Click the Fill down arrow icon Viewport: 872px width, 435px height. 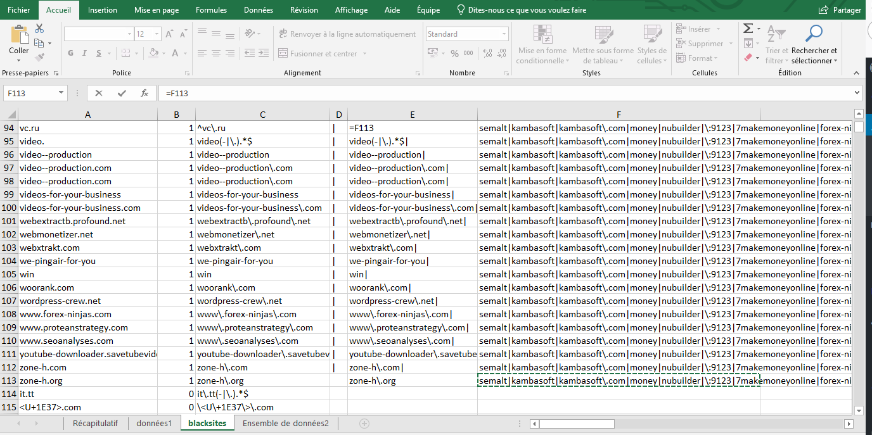pyautogui.click(x=748, y=43)
